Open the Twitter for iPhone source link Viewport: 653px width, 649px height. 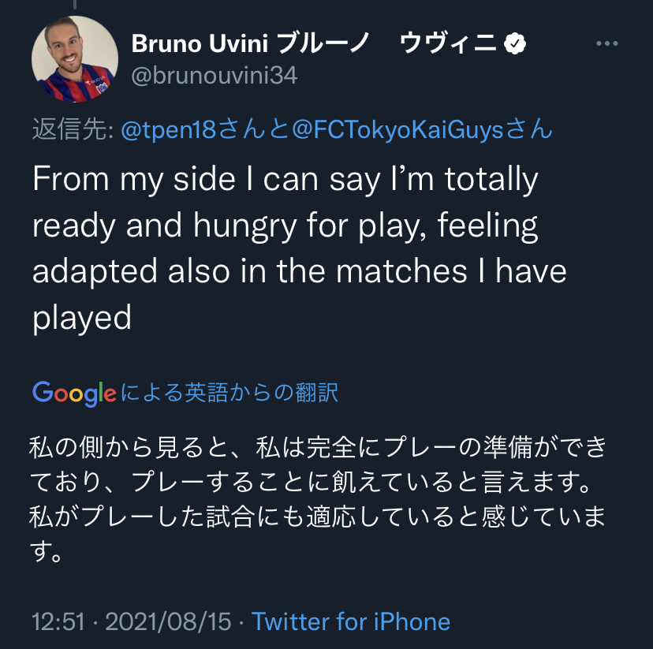(x=351, y=621)
